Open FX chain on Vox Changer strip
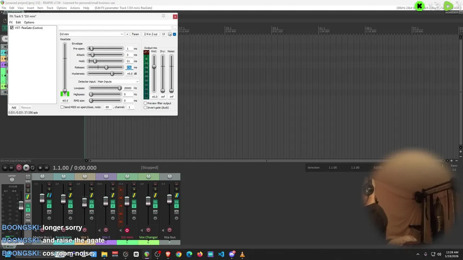 coord(155,202)
